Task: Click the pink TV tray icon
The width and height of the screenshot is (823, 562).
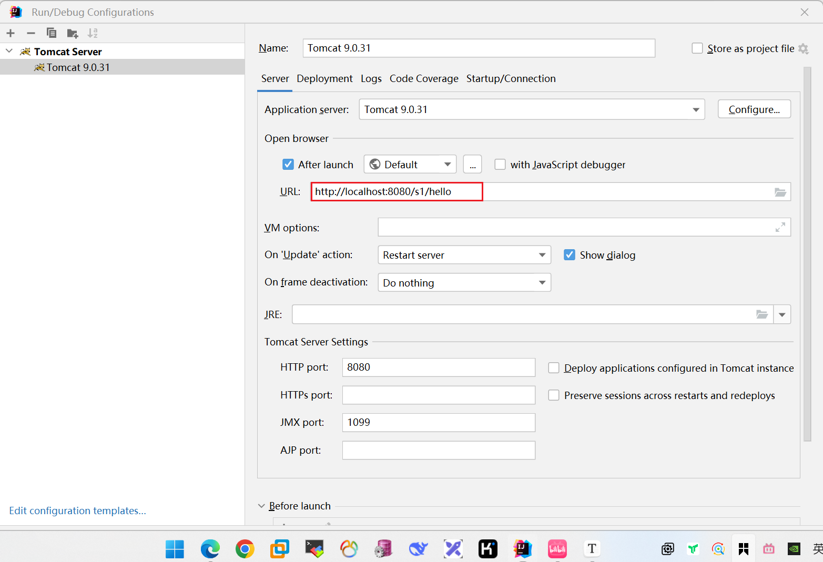Action: pos(769,549)
